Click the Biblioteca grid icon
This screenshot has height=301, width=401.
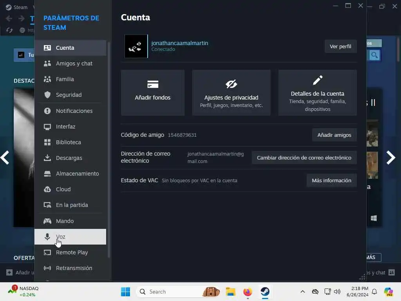[47, 142]
